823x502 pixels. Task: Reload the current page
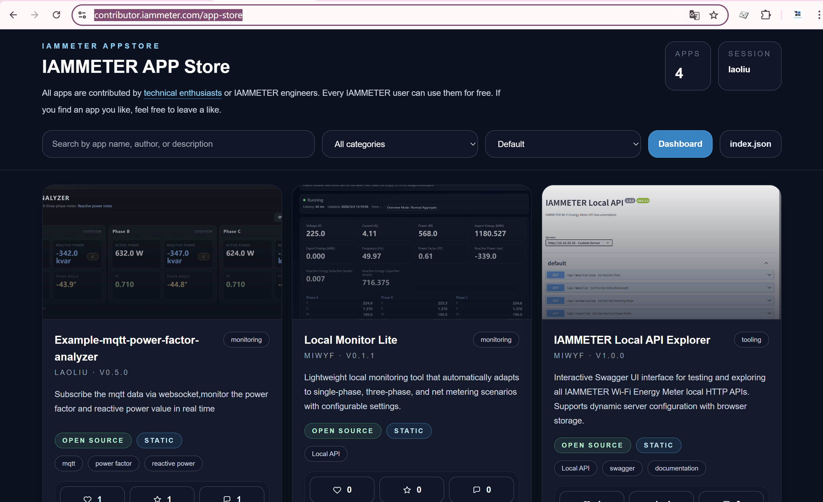coord(56,15)
